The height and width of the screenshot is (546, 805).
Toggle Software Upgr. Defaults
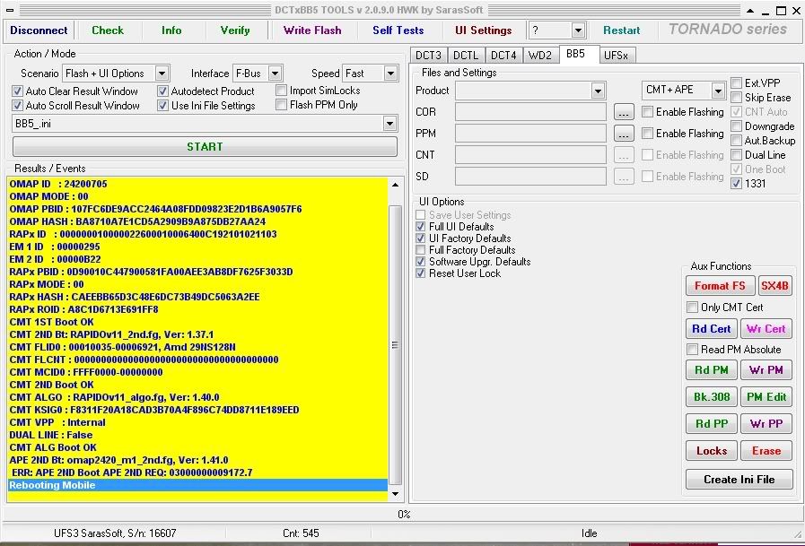[421, 262]
